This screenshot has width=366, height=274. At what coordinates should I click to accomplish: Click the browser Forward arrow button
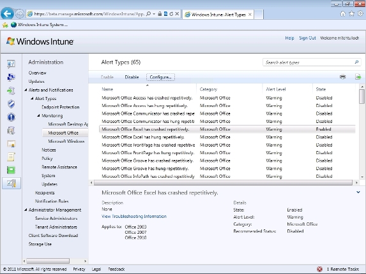point(20,14)
